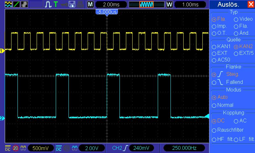Set coupling to AC

[x=240, y=121]
